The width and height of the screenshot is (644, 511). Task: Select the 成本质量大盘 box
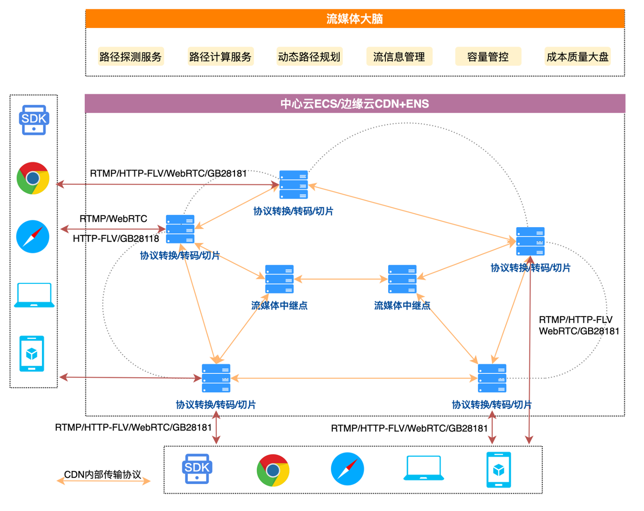pos(578,57)
